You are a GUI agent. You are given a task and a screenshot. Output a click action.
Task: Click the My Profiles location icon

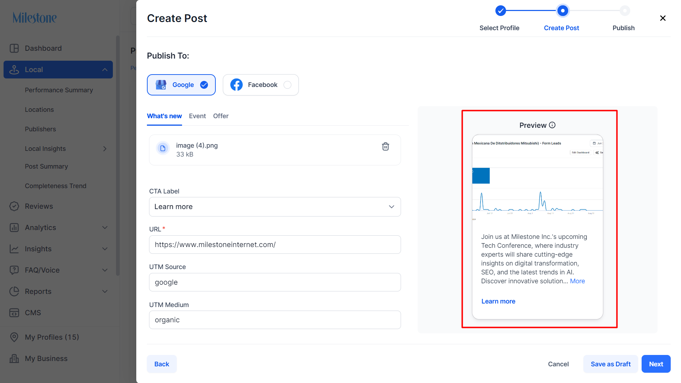pos(14,337)
